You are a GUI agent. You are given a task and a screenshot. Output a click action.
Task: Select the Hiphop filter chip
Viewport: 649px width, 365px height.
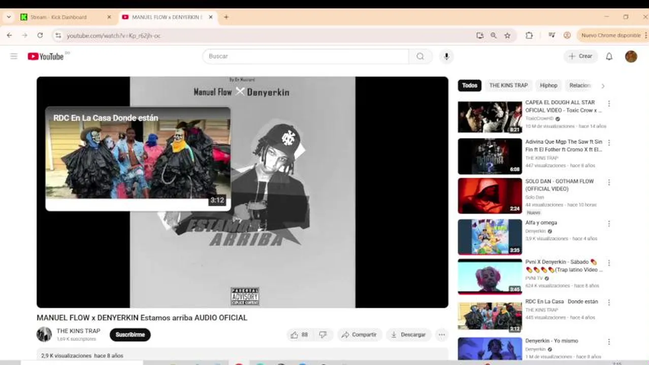click(548, 86)
